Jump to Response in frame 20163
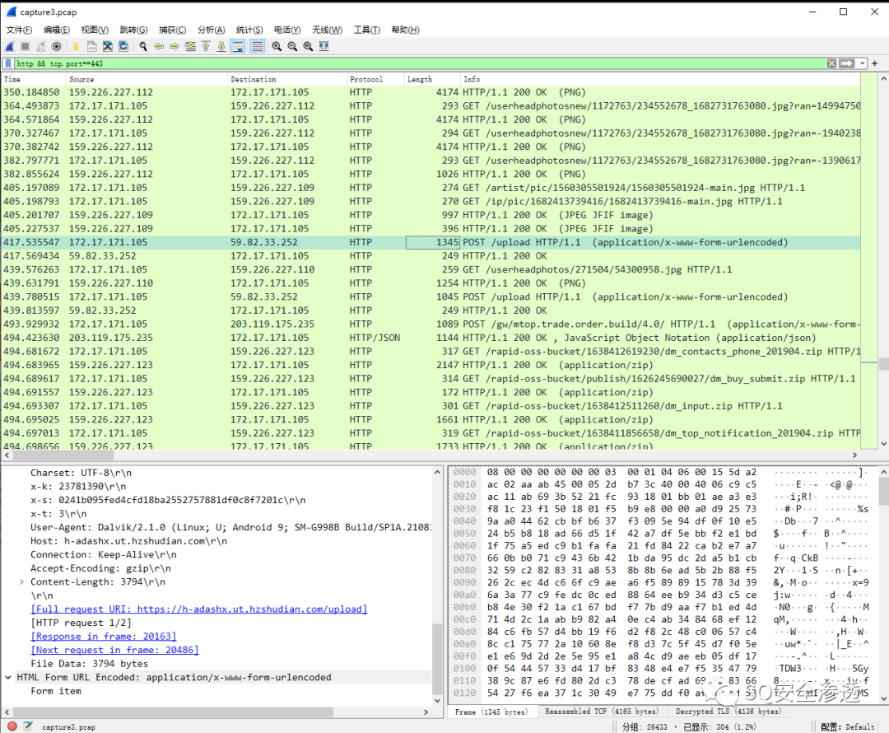Screen dimensions: 889x733 coord(103,636)
